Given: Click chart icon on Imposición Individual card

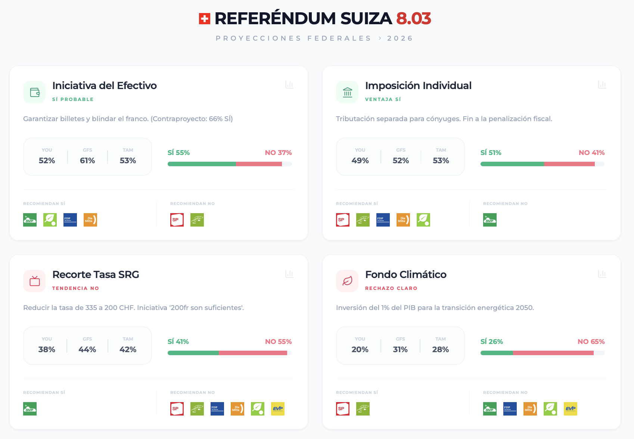Looking at the screenshot, I should 602,85.
